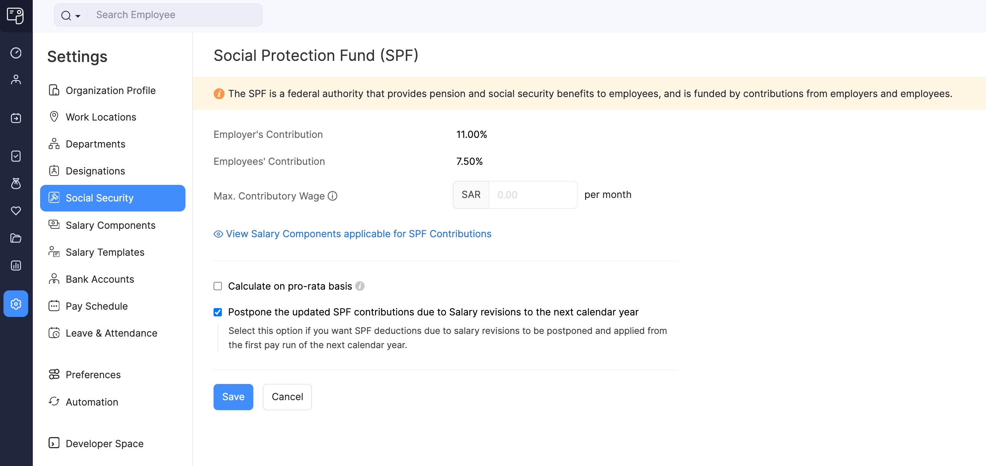Expand Developer Space in Settings
The width and height of the screenshot is (986, 466).
pos(104,443)
